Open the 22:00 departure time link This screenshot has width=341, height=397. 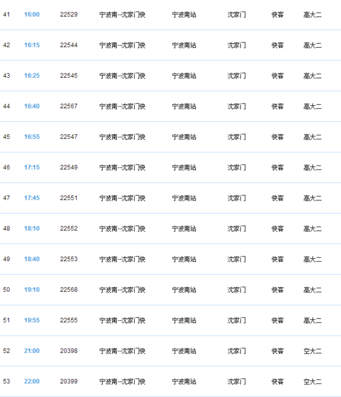pyautogui.click(x=32, y=381)
